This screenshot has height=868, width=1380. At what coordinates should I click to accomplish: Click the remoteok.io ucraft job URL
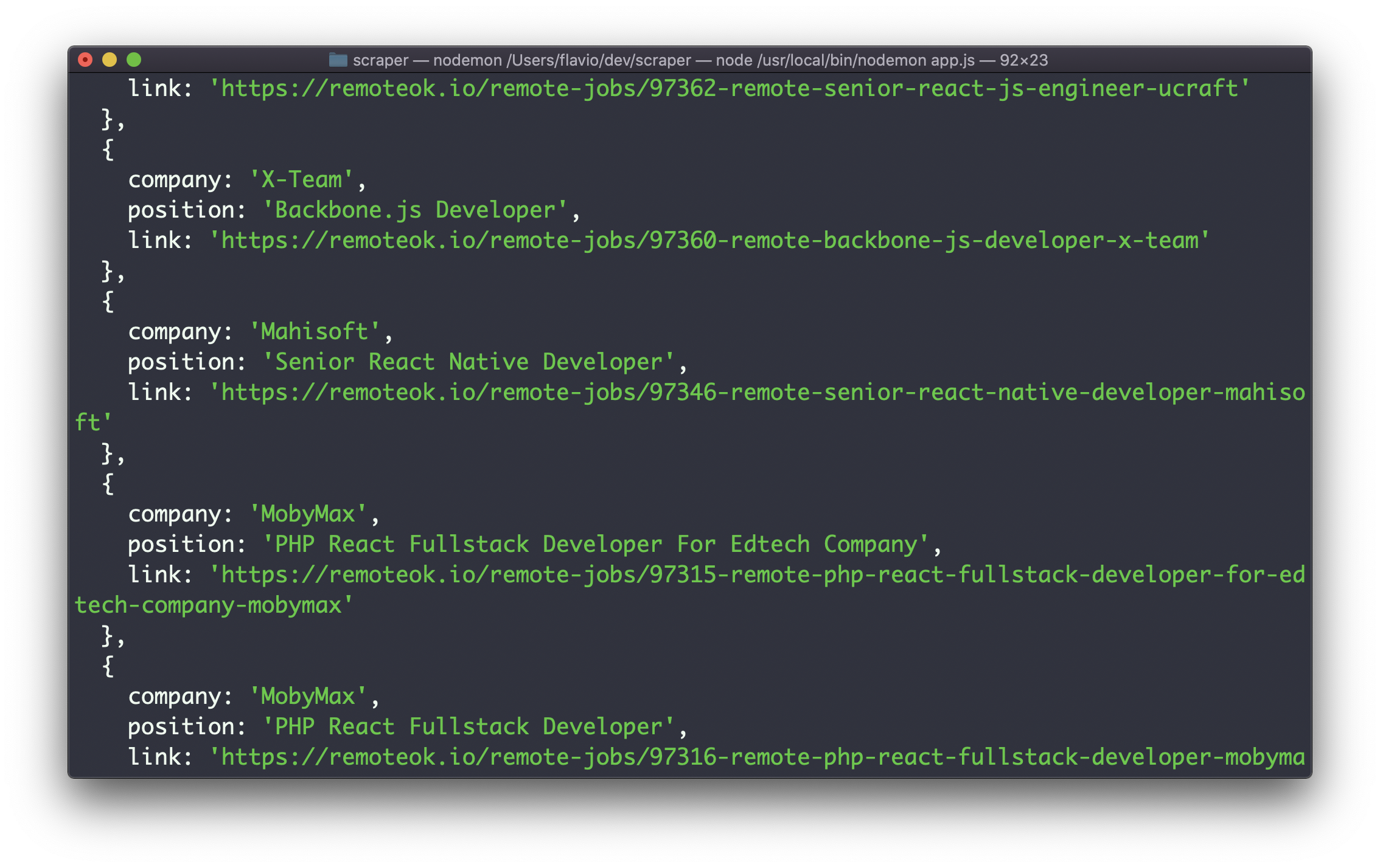689,89
